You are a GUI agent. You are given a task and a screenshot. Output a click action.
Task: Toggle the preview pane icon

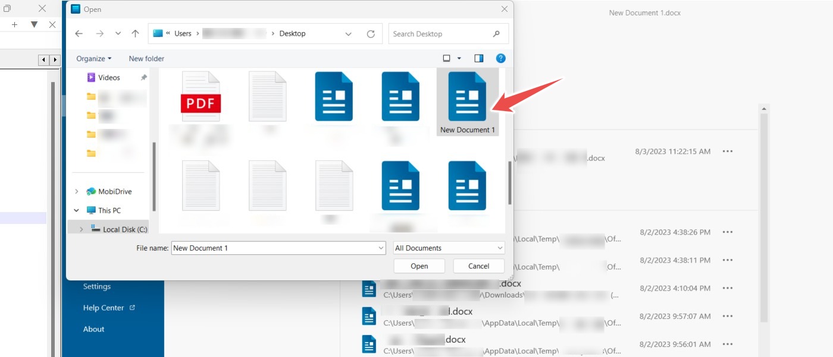[x=479, y=58]
